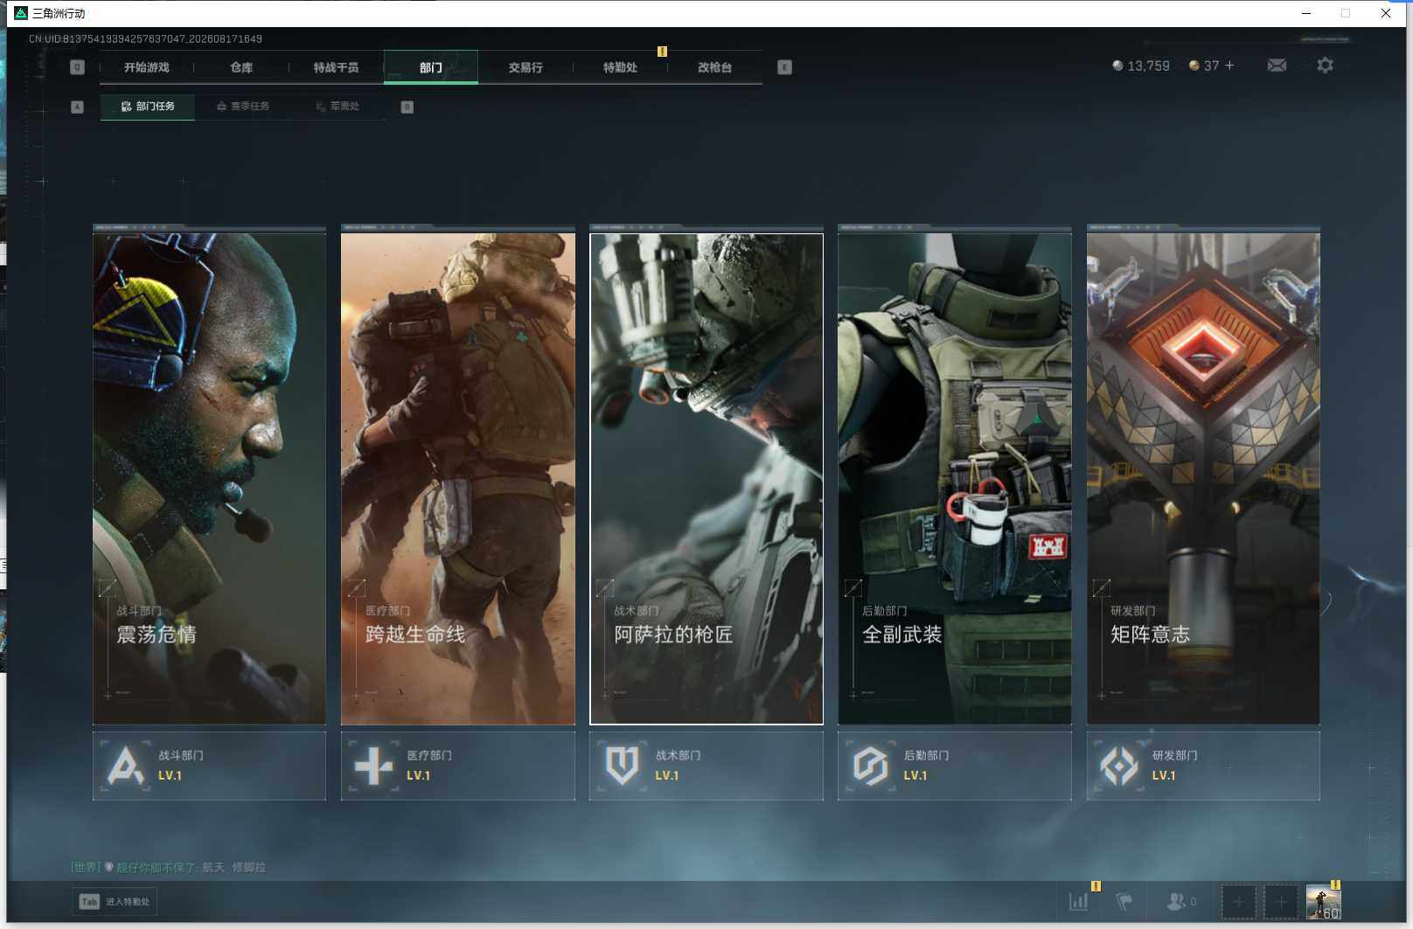
Task: Open the 震荡危情 combat department card
Action: (x=209, y=477)
